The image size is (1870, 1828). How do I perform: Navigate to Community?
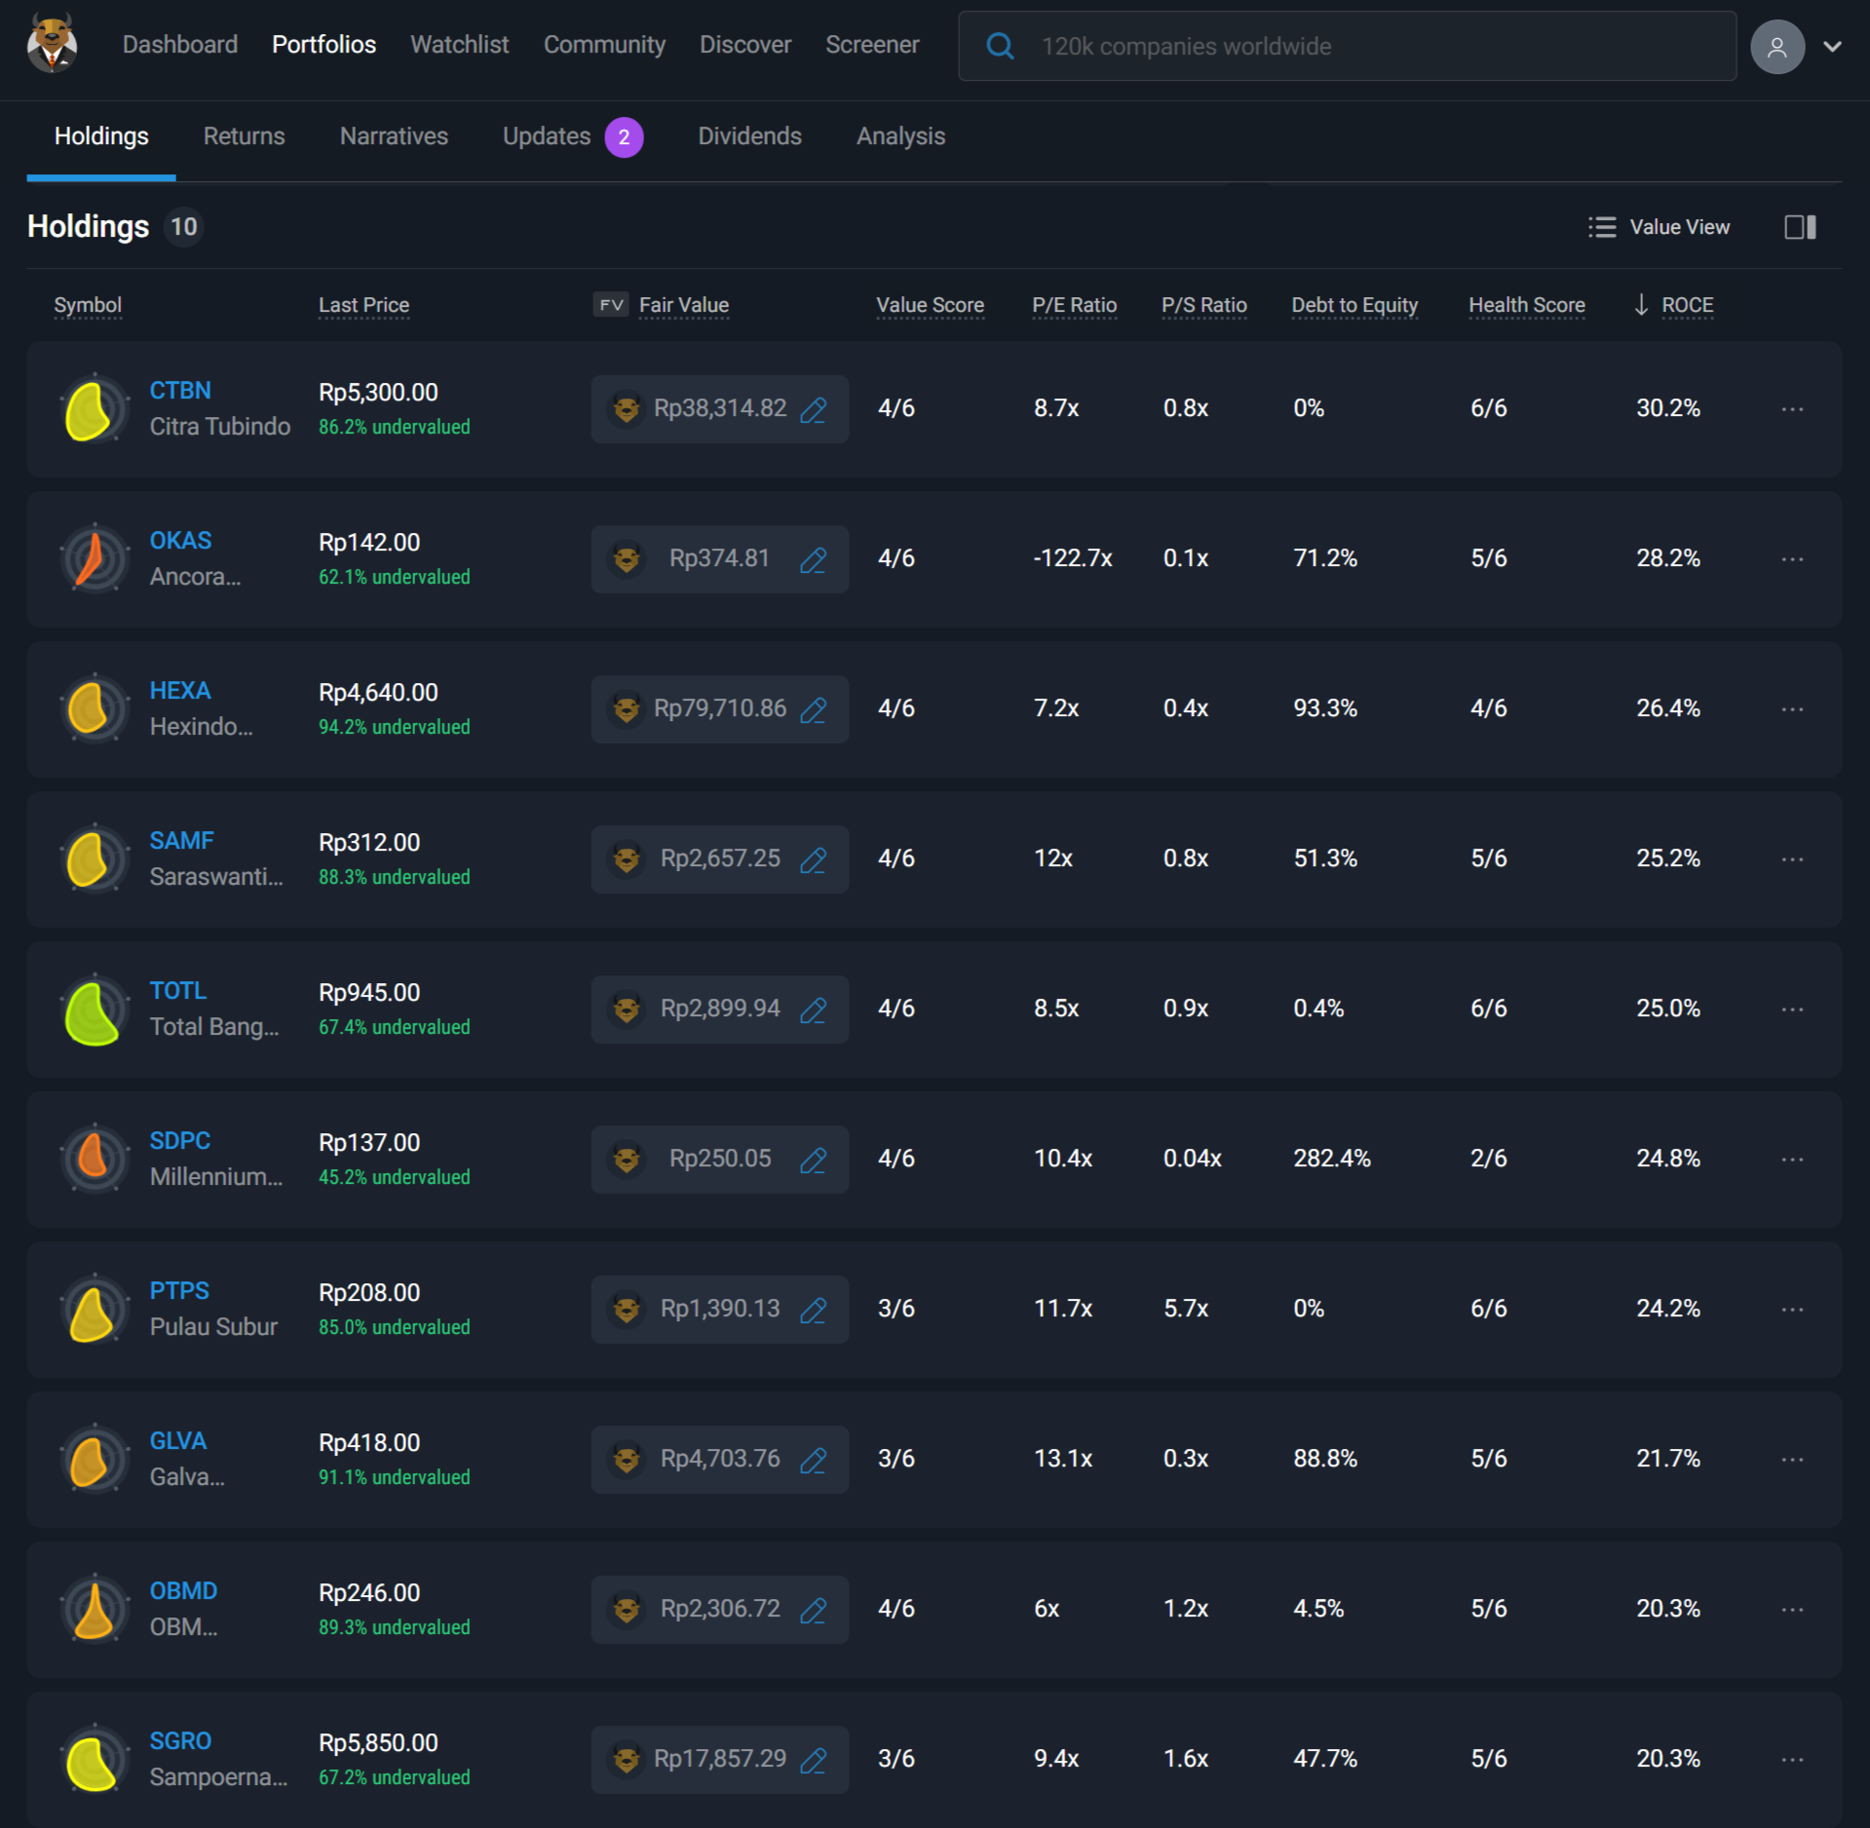pos(604,45)
